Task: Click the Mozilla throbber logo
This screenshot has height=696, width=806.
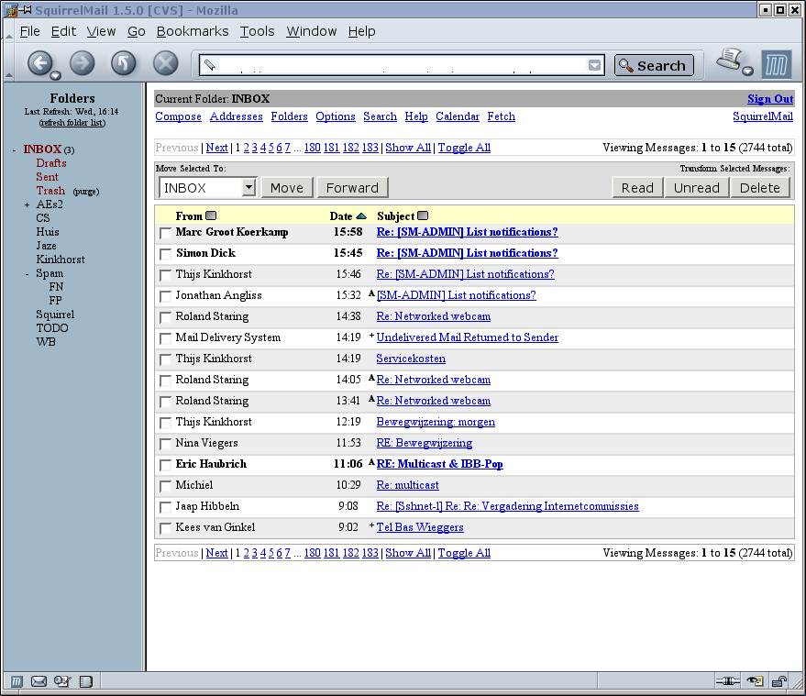Action: tap(776, 65)
